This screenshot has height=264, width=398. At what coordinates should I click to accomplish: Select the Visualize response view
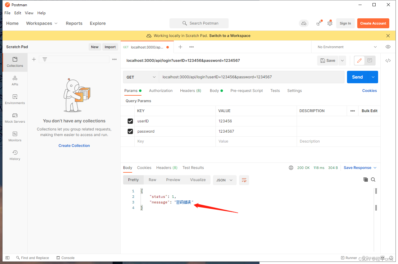(x=198, y=180)
